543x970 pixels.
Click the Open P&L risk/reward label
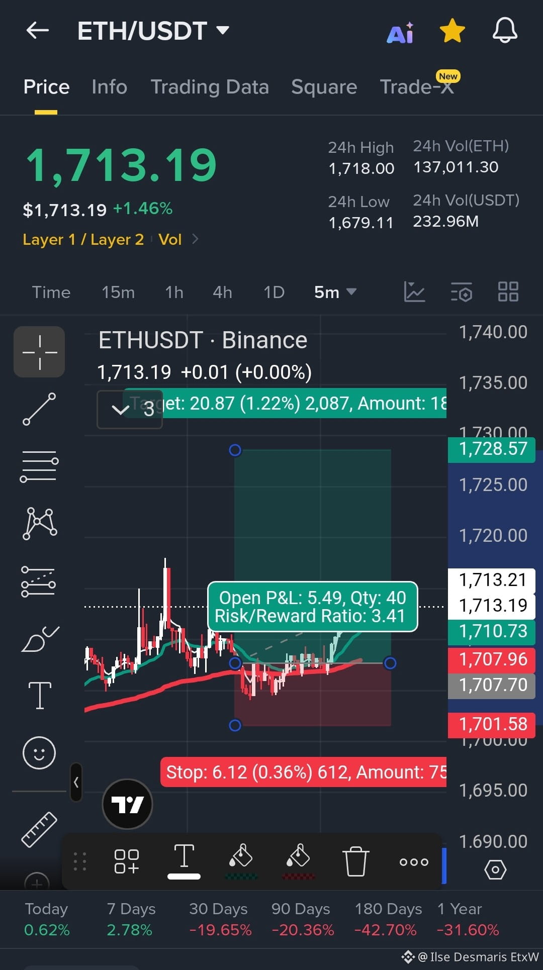312,607
